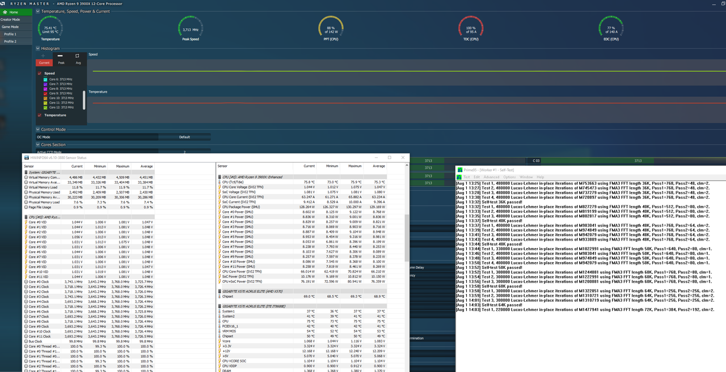Click the expand square icon above Avg
726x372 pixels.
point(77,55)
